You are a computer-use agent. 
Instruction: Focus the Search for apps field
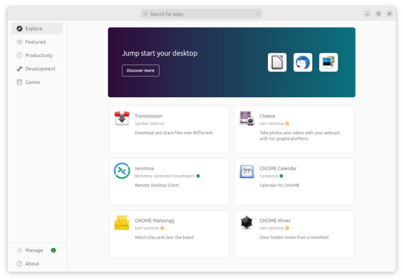pyautogui.click(x=201, y=14)
